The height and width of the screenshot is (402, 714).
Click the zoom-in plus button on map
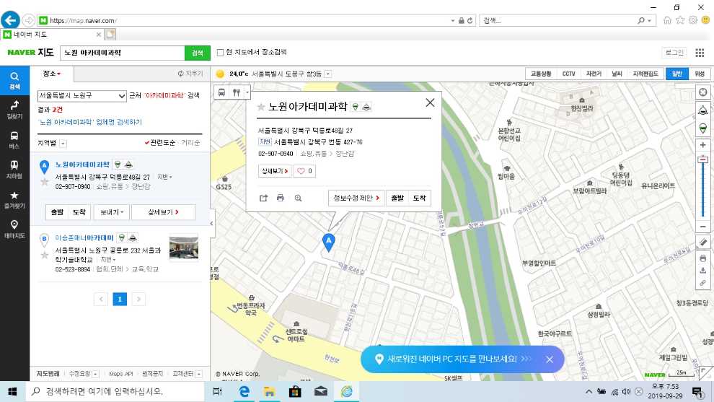click(x=703, y=145)
